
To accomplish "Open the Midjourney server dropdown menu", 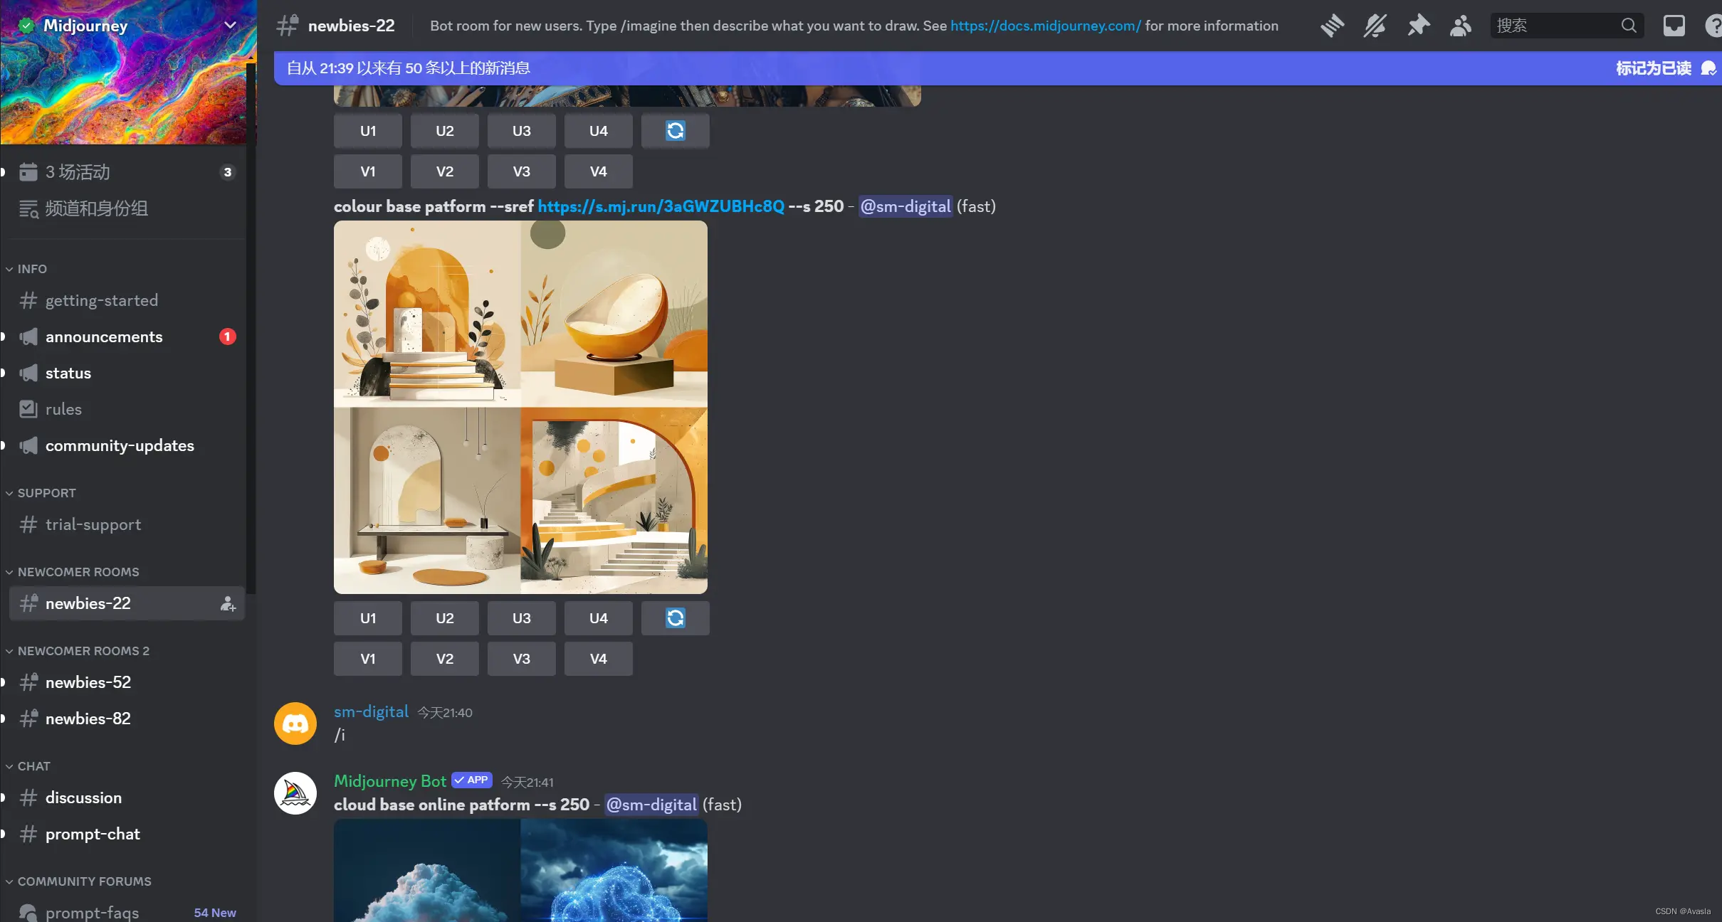I will (230, 25).
